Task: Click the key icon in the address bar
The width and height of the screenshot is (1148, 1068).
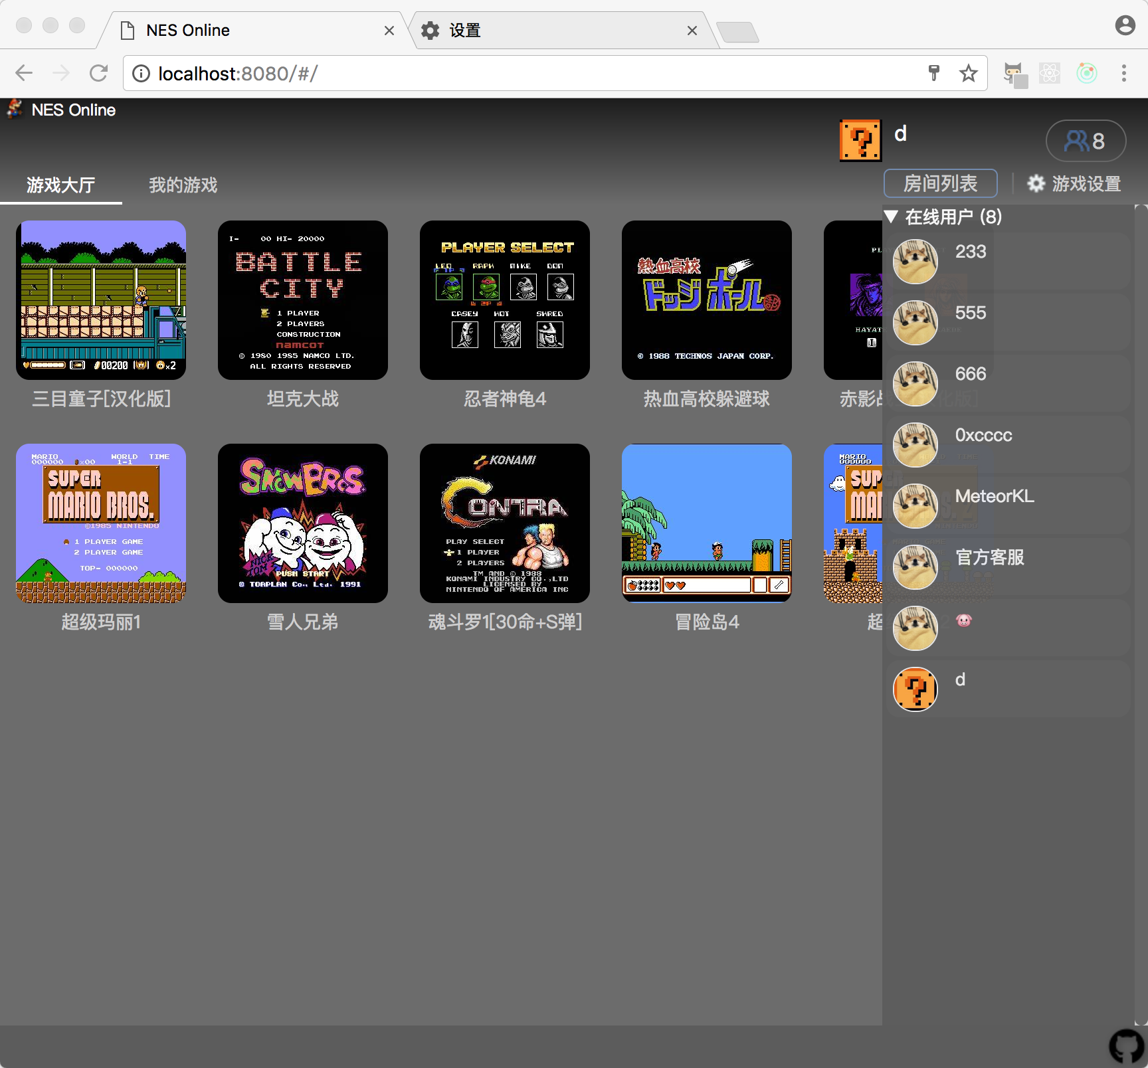Action: [x=933, y=73]
